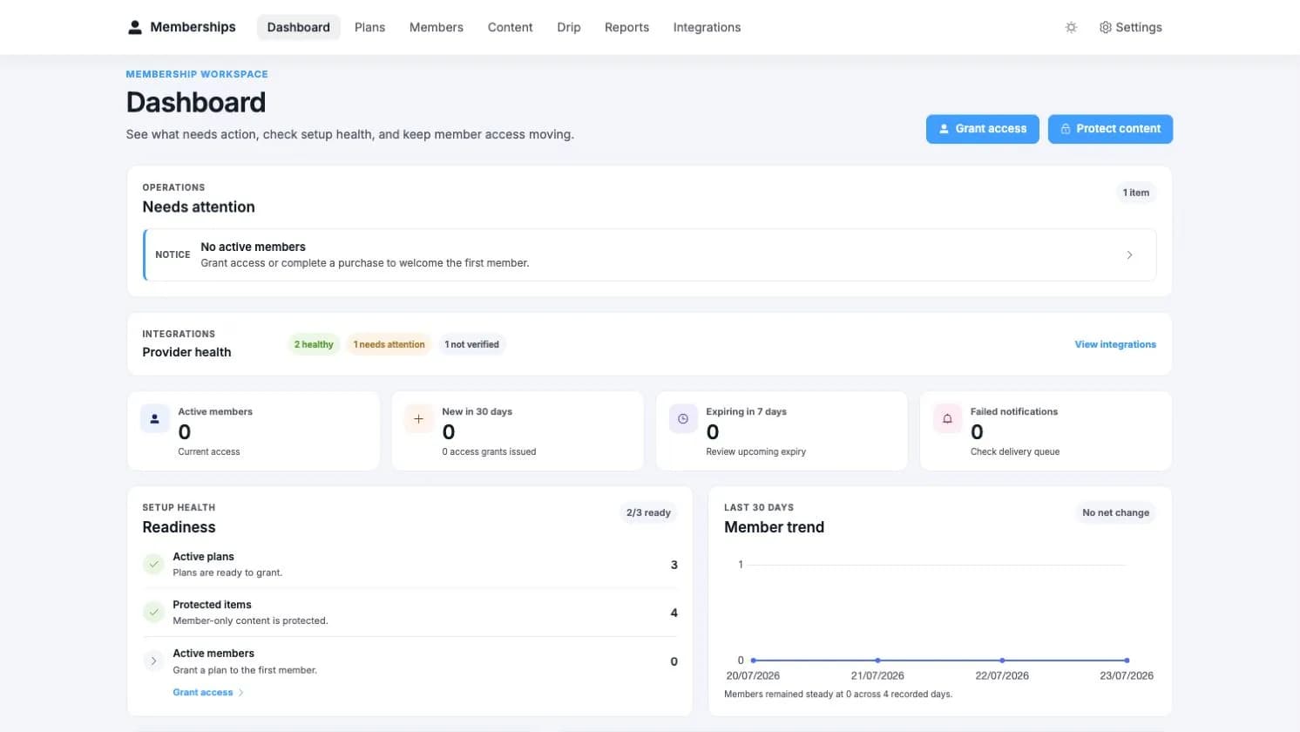Click the blue Grant access button
This screenshot has height=732, width=1300.
click(x=982, y=129)
